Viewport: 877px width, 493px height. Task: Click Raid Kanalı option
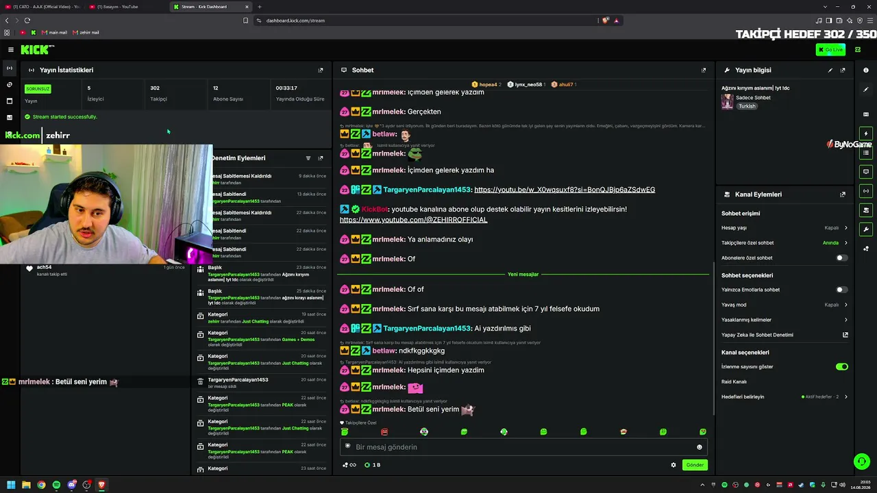tap(734, 382)
